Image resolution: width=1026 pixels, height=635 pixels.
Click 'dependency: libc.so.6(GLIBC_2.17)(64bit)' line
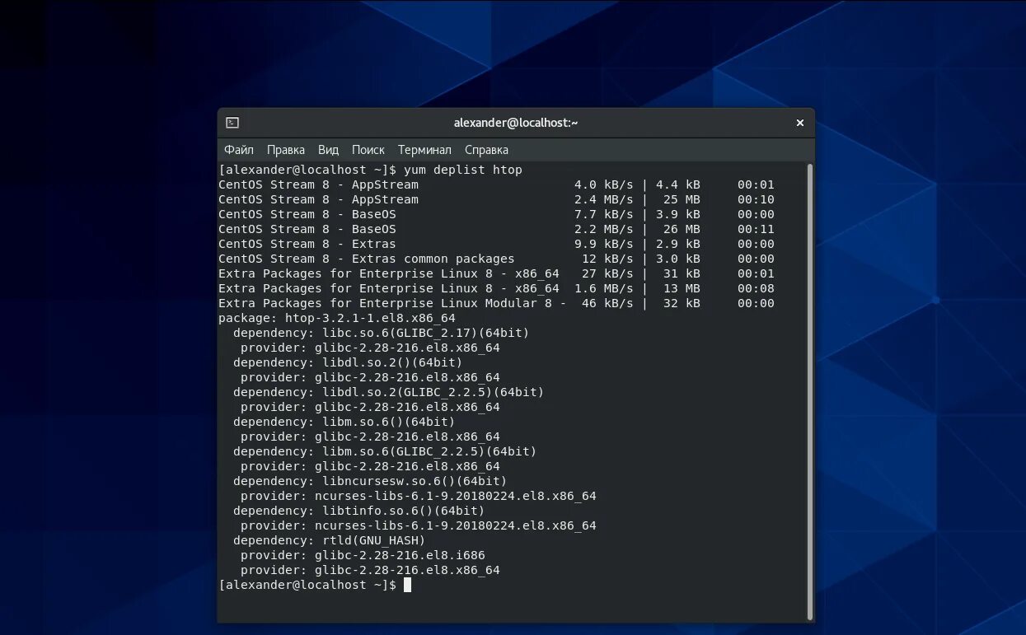pos(381,333)
